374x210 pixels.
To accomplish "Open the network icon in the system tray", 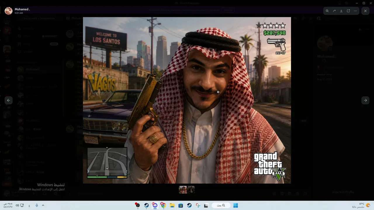I will [22, 205].
